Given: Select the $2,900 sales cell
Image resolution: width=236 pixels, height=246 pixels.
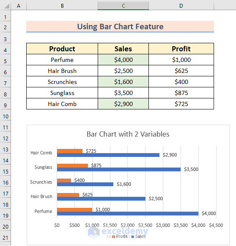Looking at the screenshot, I should click(x=123, y=104).
